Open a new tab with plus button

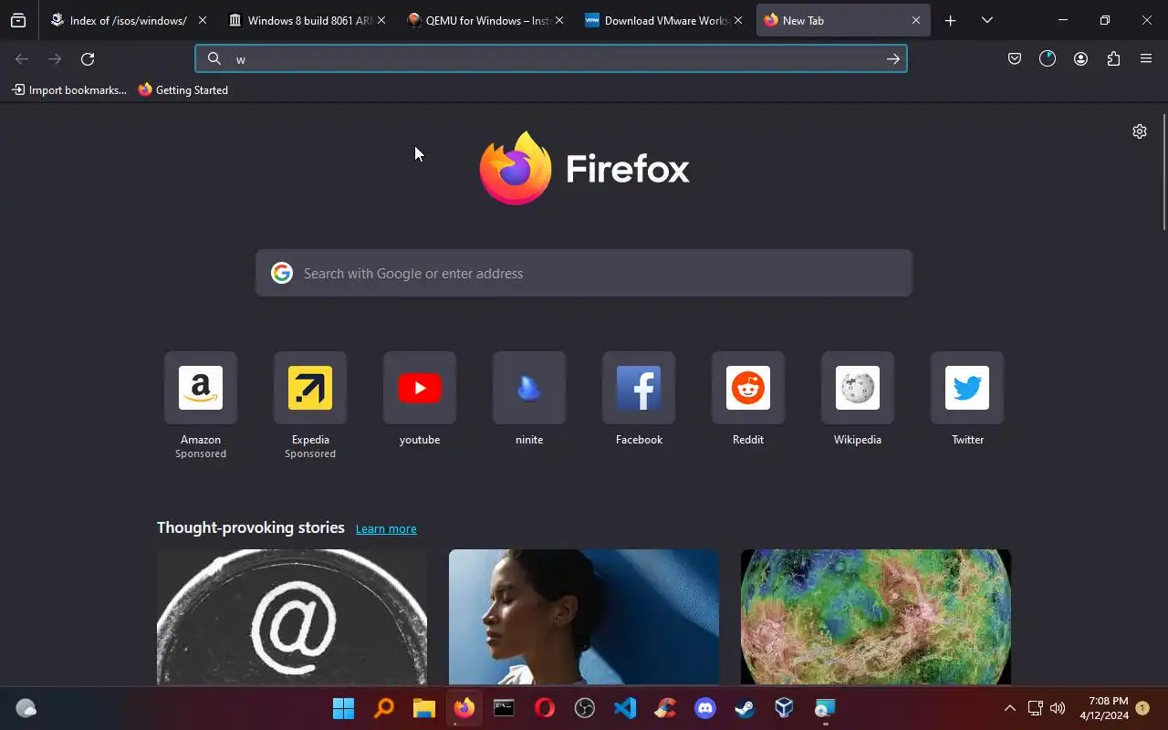(x=950, y=20)
